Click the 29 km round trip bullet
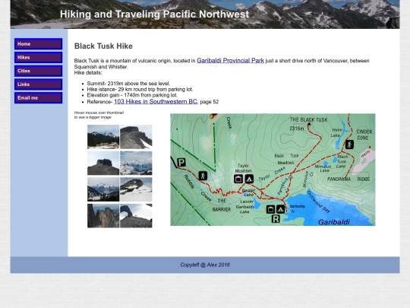Viewport: 410px width, 308px height. [140, 89]
